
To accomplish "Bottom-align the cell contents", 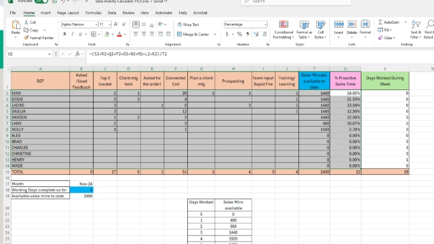I will click(x=152, y=24).
